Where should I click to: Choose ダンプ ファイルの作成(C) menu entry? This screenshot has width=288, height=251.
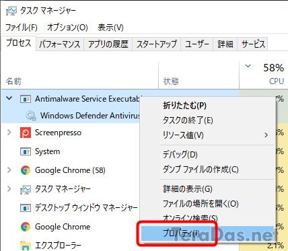click(207, 170)
